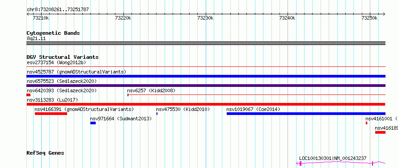Image resolution: width=398 pixels, height=168 pixels.
Task: Select the DGV Structural Variants track title
Action: pyautogui.click(x=63, y=57)
